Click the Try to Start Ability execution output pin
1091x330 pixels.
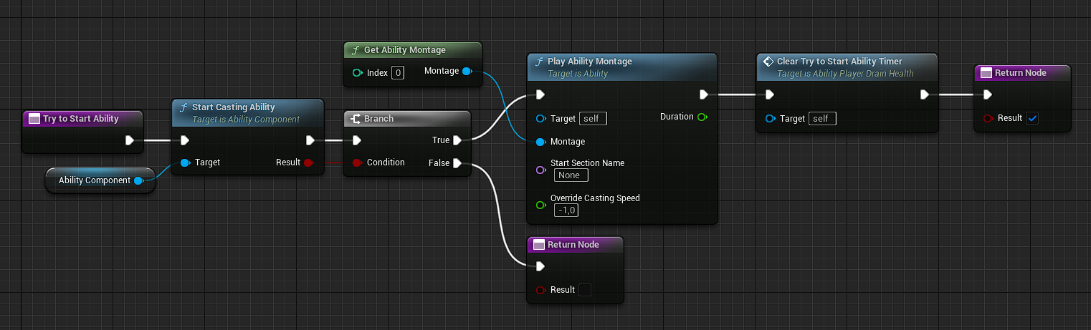click(x=130, y=140)
